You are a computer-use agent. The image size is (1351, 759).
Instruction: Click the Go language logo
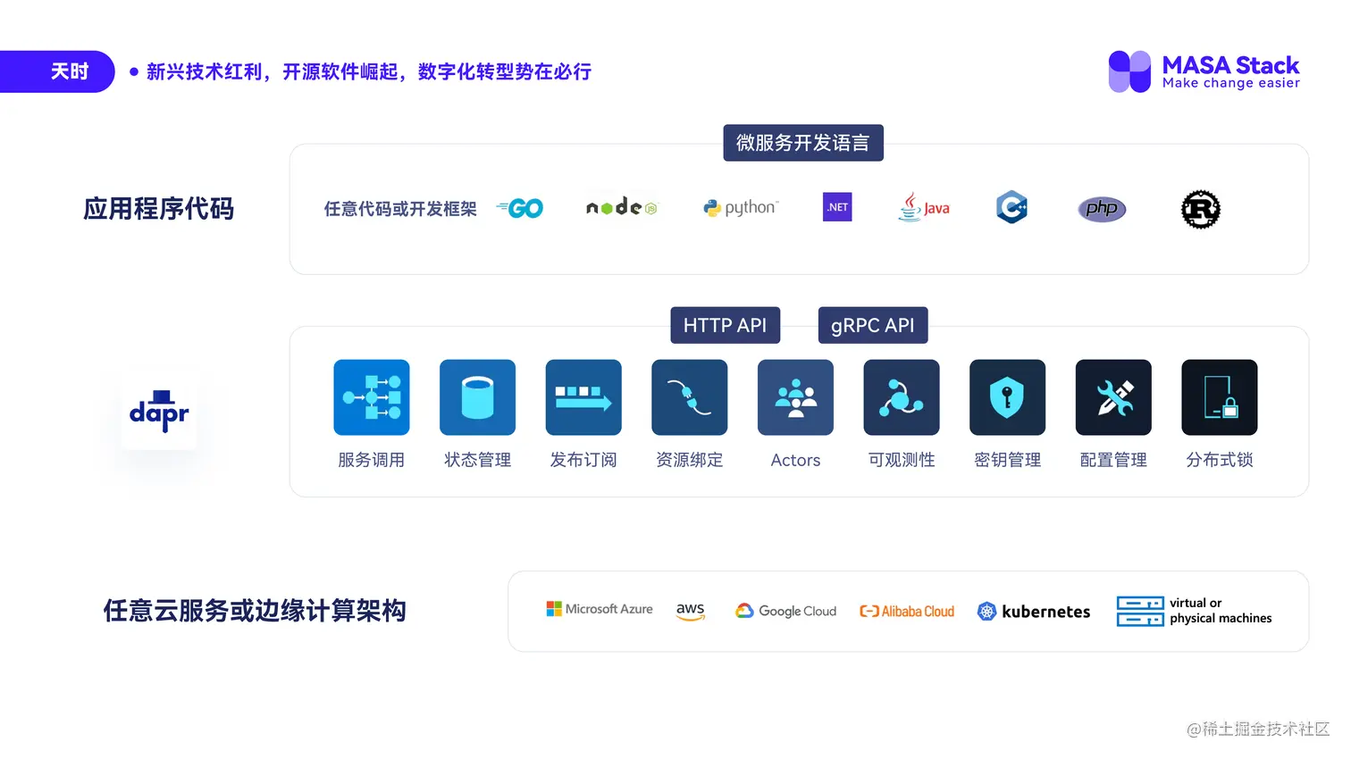(520, 208)
